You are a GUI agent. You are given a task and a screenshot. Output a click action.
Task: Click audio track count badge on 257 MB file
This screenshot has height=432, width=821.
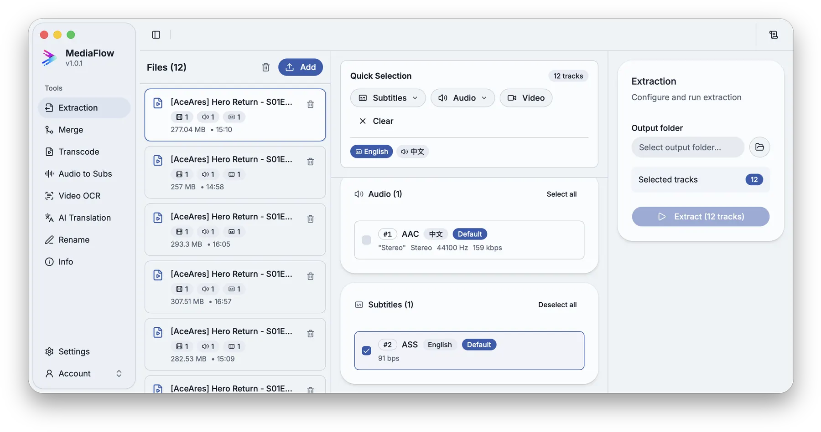(x=208, y=174)
